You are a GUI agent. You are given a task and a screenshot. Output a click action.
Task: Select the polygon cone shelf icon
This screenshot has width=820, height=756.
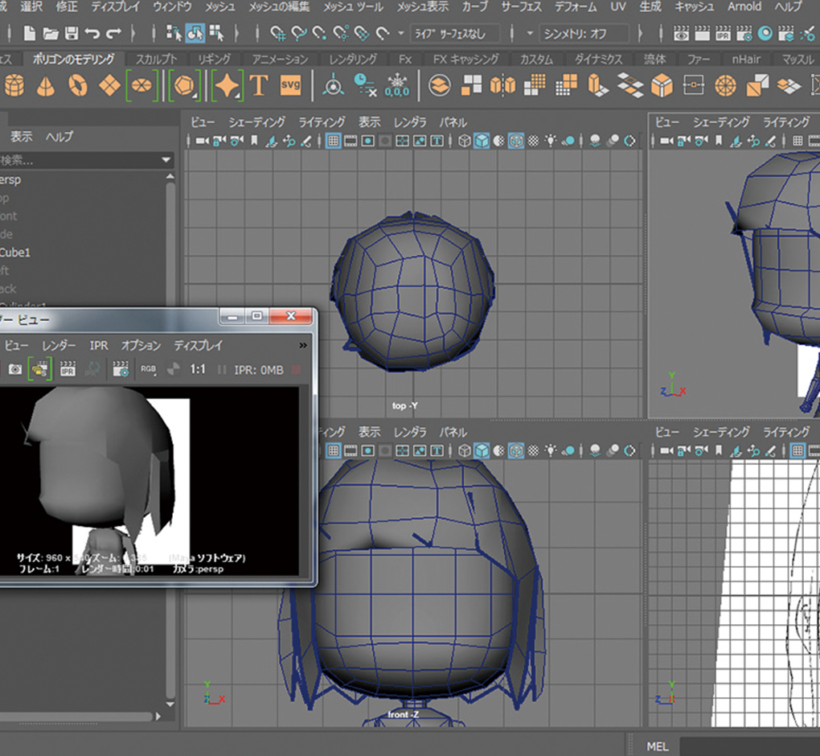[46, 86]
